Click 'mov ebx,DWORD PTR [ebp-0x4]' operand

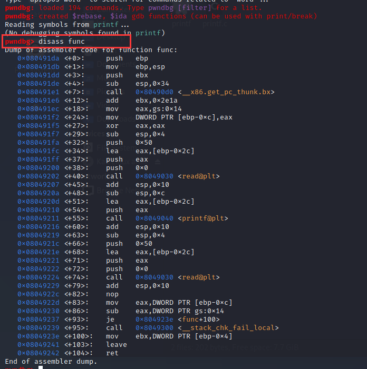[x=184, y=336]
